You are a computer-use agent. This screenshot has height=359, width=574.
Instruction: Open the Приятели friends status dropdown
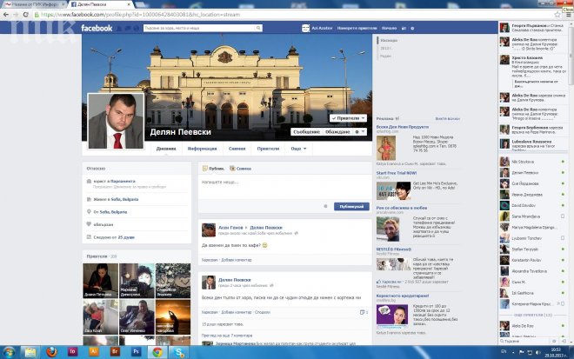(348, 116)
